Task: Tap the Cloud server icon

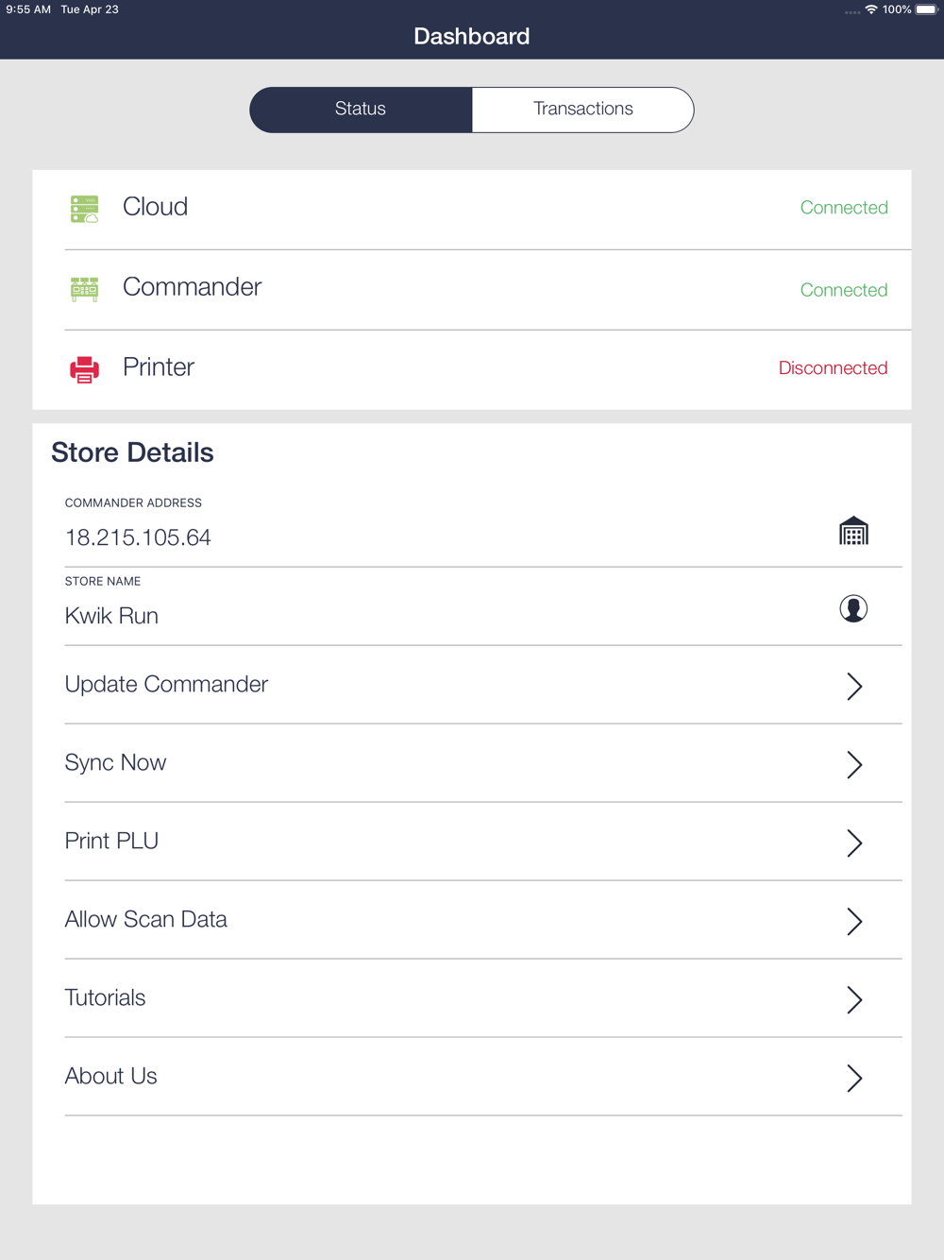Action: (x=84, y=209)
